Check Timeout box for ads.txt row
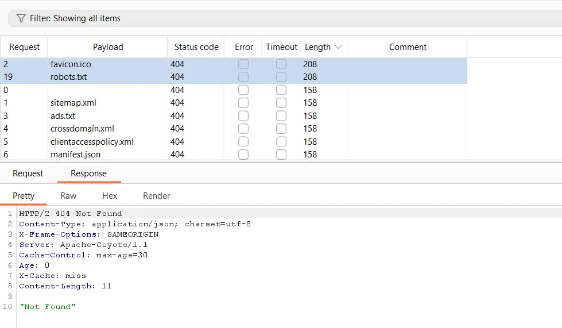The image size is (562, 328). point(281,116)
